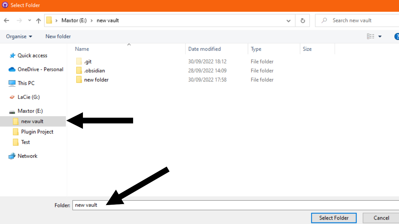Click the Back navigation arrow
This screenshot has width=399, height=224.
coord(7,21)
